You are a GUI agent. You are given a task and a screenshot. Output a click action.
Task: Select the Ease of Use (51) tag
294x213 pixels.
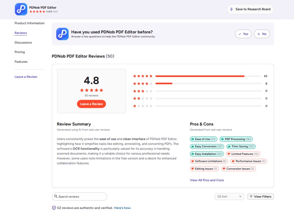[204, 139]
